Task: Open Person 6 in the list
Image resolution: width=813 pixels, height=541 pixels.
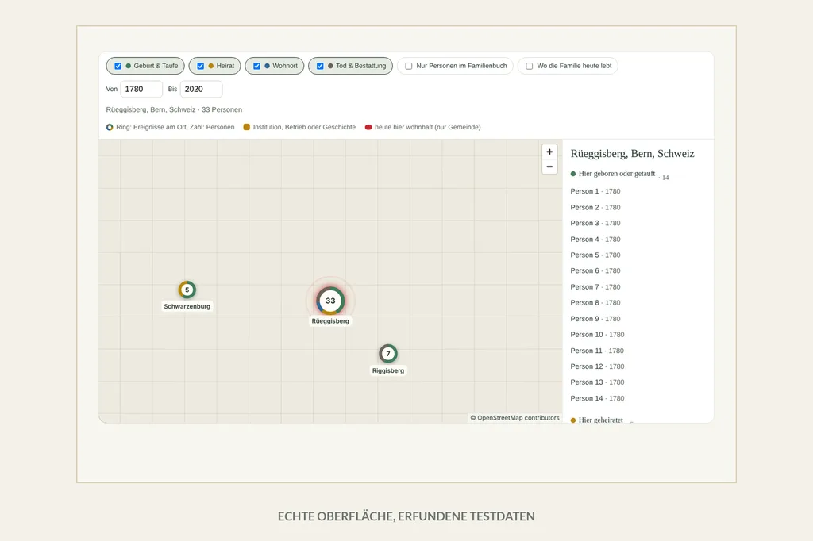Action: tap(595, 271)
